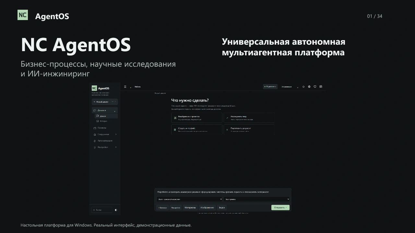Image resolution: width=415 pixels, height=233 pixels.
Task: Open the Без проекта dropdown
Action: (x=256, y=199)
